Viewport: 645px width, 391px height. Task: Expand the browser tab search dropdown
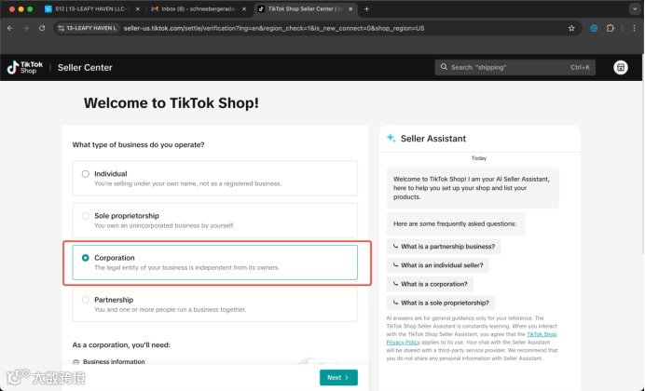pos(635,9)
